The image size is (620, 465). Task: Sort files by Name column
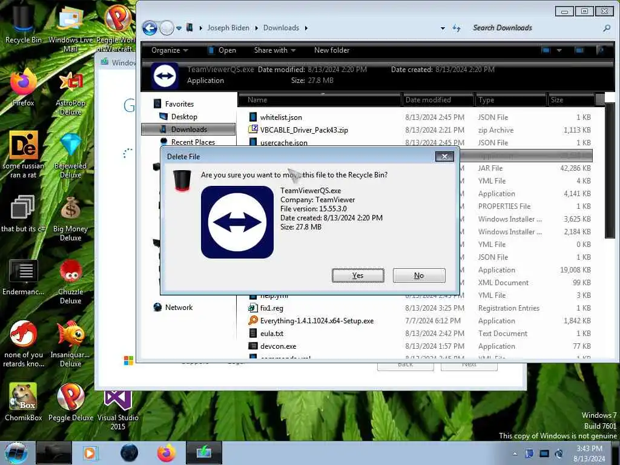point(320,100)
